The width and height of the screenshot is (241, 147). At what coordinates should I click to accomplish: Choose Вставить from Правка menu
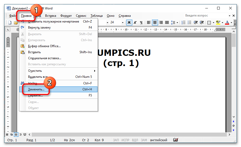[58, 52]
